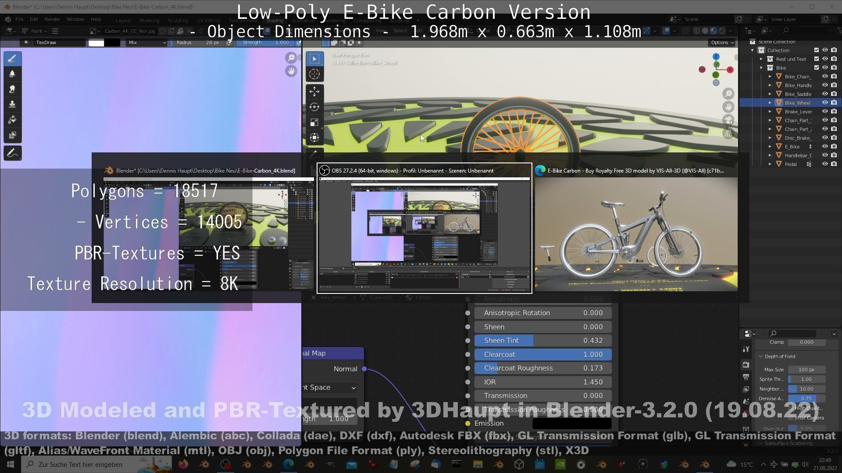Activate the 3D Cursor tool

tap(314, 74)
